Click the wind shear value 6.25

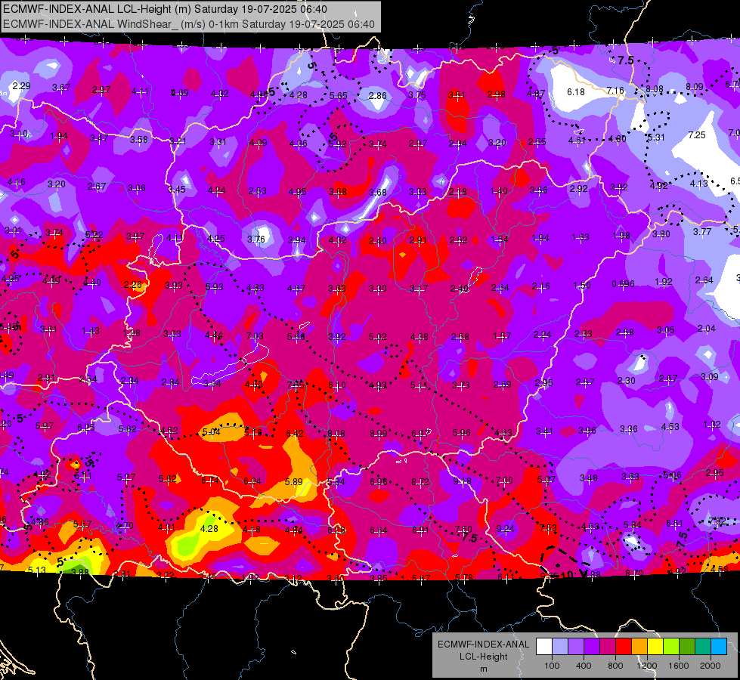pos(86,427)
